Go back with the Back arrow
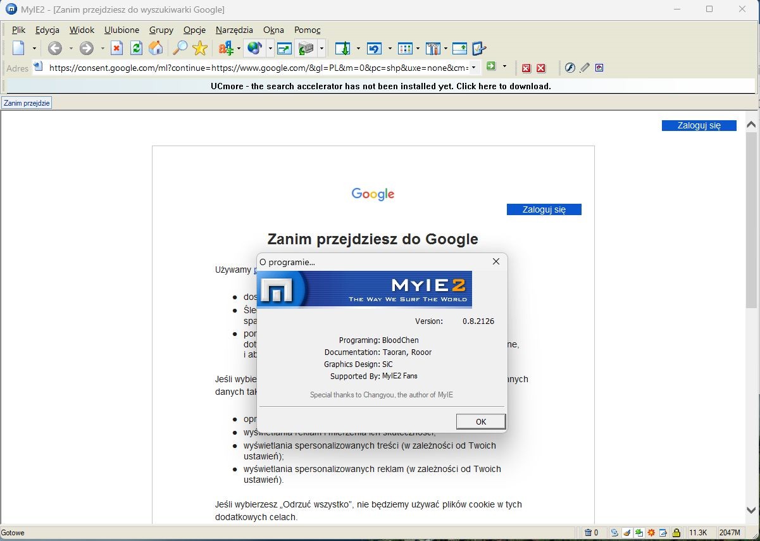760x541 pixels. pos(55,48)
